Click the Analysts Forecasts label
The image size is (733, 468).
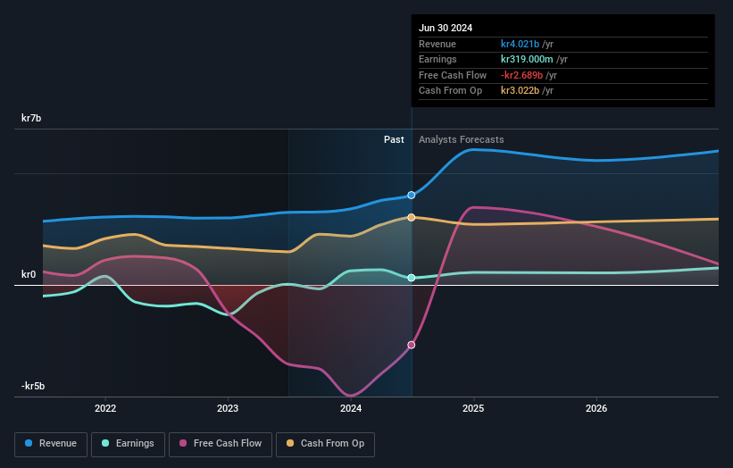pyautogui.click(x=462, y=140)
